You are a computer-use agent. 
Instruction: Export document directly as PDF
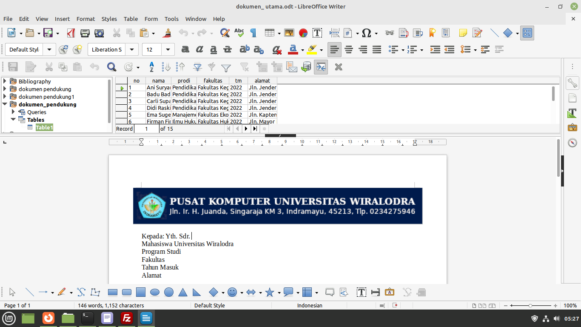(x=71, y=33)
